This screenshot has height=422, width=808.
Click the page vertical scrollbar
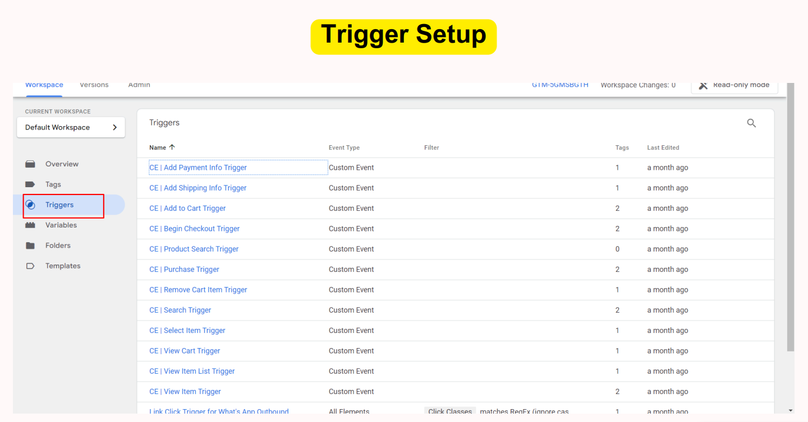tap(791, 217)
